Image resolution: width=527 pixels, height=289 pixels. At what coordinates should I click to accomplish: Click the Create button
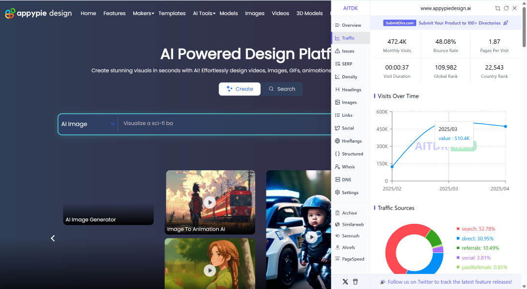240,89
